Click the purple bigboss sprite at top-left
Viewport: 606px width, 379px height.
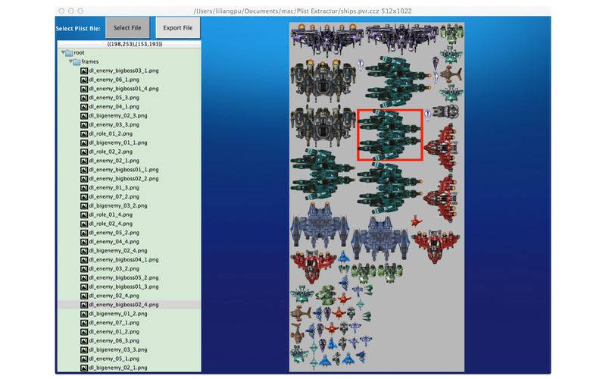coord(327,39)
